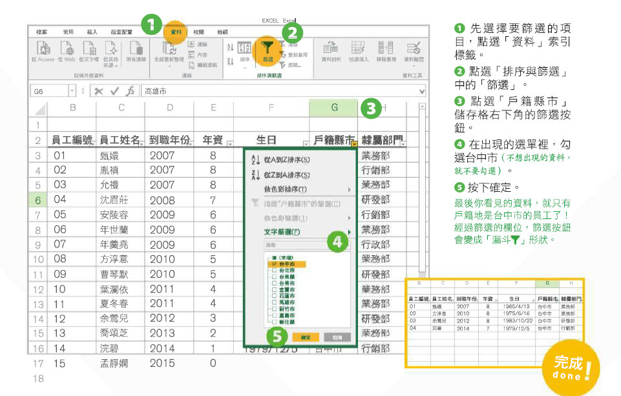The height and width of the screenshot is (396, 621).
Task: Open the 排序 sort dialog icon
Action: coord(244,48)
